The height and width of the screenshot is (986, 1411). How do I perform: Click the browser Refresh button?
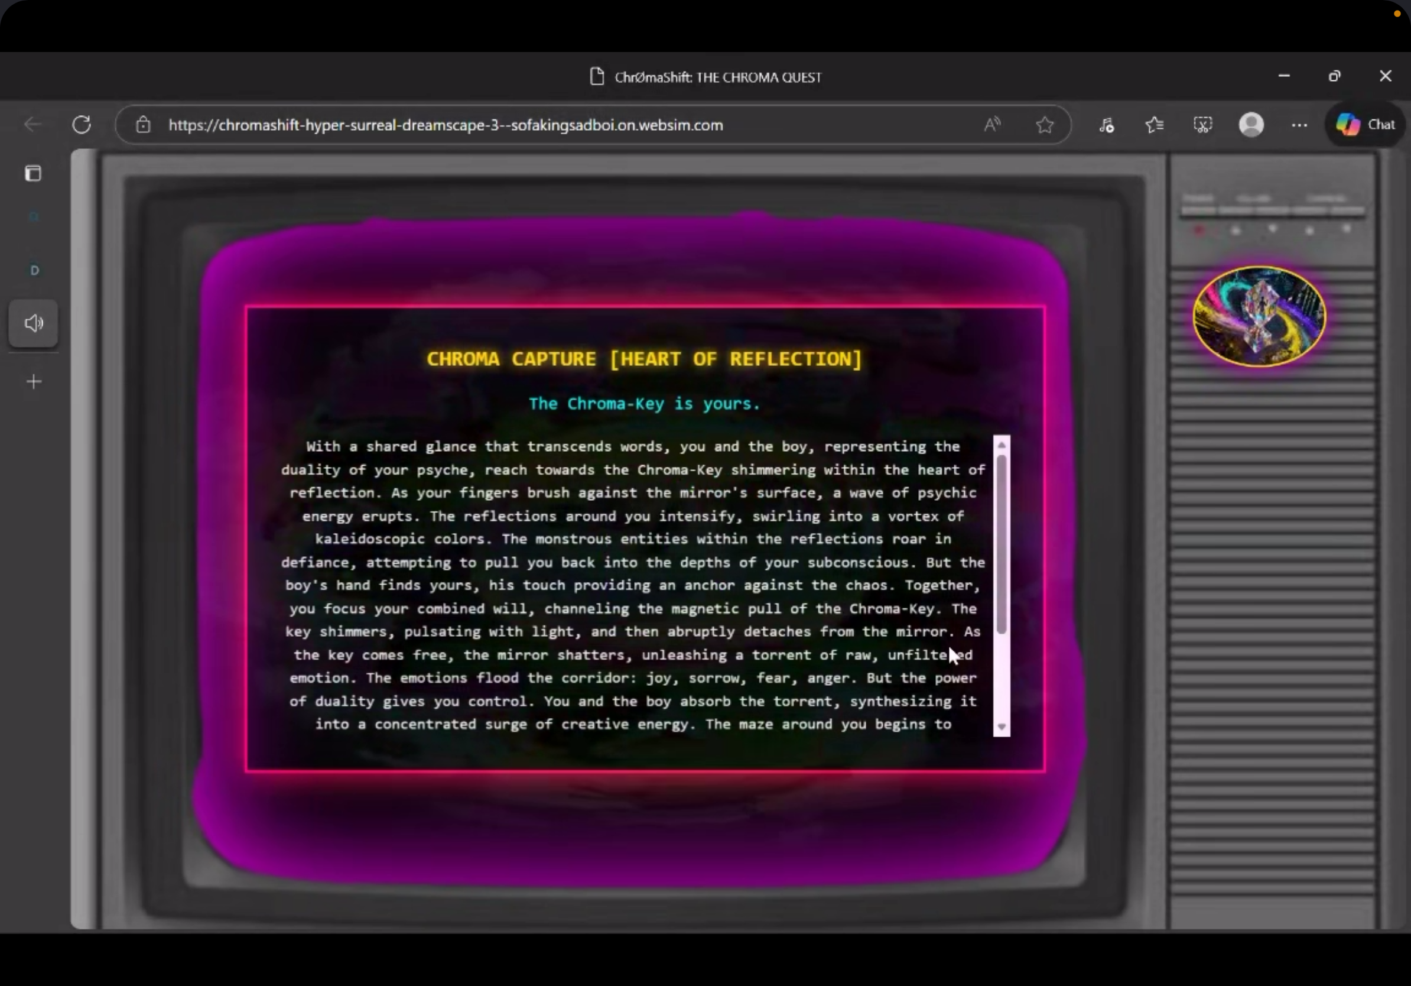coord(81,125)
